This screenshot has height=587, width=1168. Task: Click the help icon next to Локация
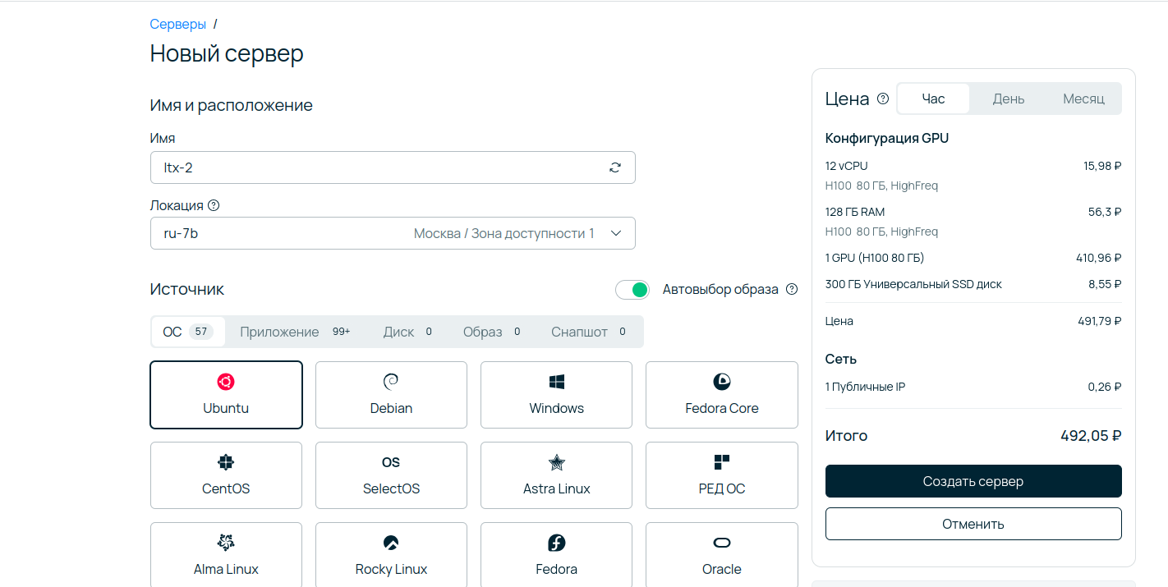coord(214,205)
